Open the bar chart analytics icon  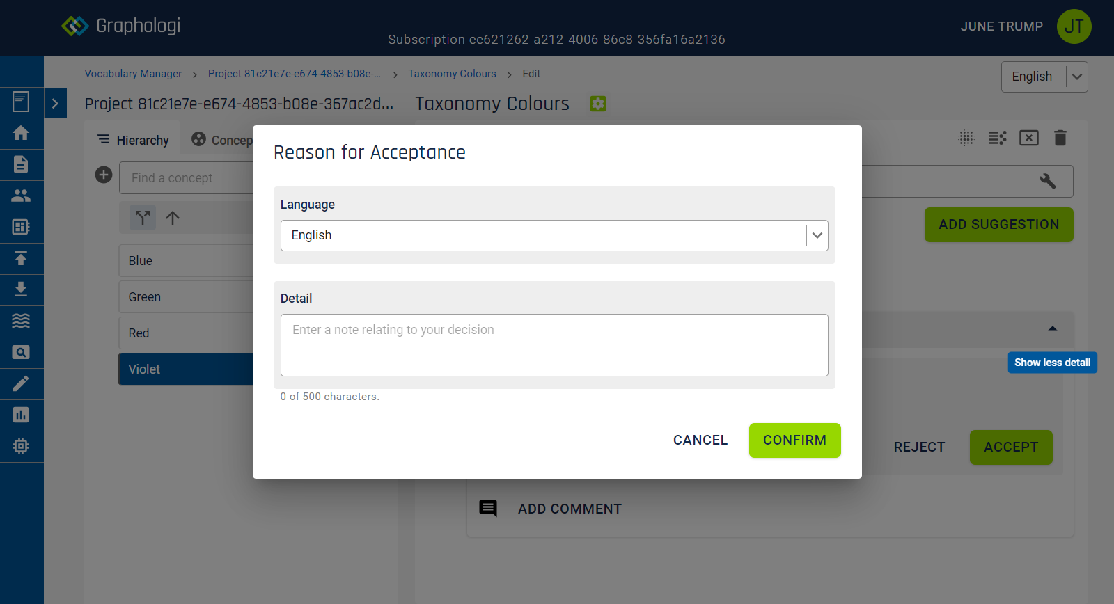(x=21, y=415)
